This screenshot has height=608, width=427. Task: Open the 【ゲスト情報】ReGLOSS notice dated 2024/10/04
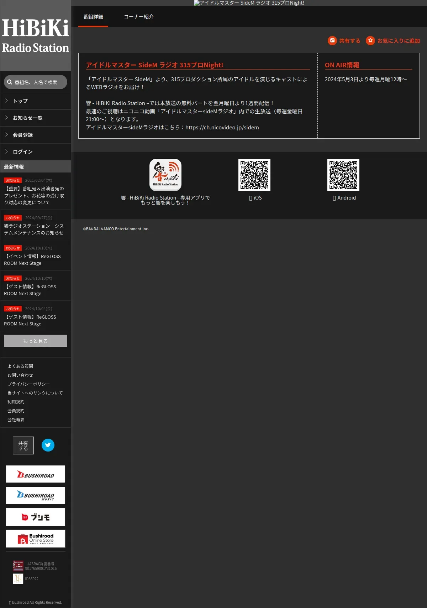(30, 320)
